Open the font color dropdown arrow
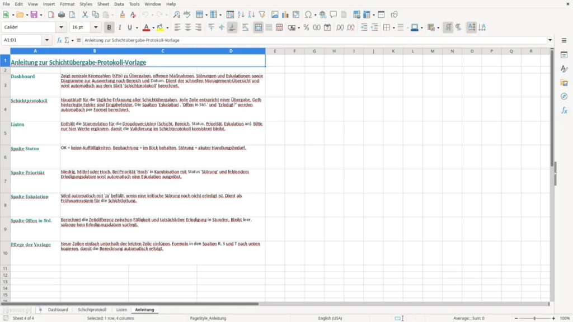The image size is (573, 322). pyautogui.click(x=153, y=28)
